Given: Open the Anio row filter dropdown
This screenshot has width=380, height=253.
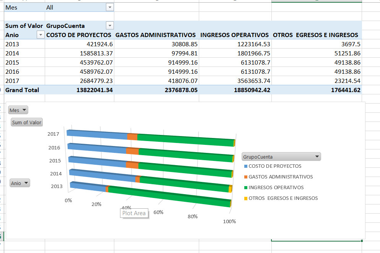Looking at the screenshot, I should pyautogui.click(x=41, y=35).
